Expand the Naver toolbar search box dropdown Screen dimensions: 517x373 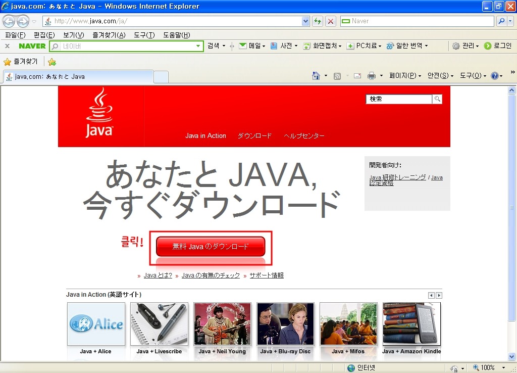[x=198, y=46]
